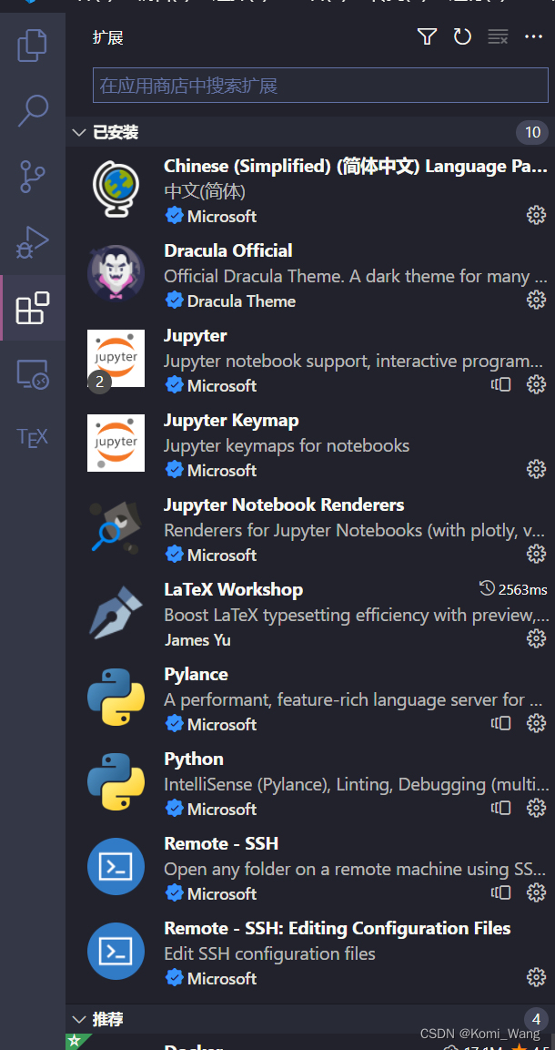Click the installed count badge 10
The image size is (555, 1050).
pos(532,132)
